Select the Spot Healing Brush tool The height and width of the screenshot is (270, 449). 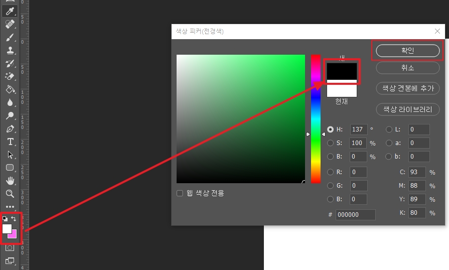(x=10, y=24)
